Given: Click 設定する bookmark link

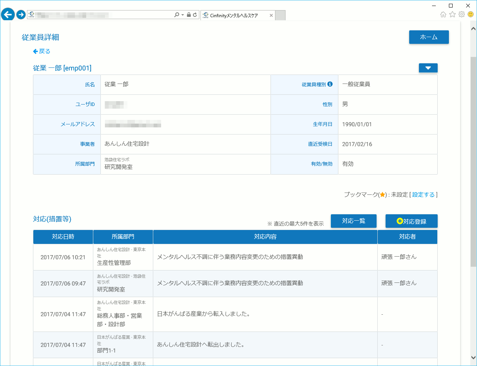Looking at the screenshot, I should [x=423, y=195].
